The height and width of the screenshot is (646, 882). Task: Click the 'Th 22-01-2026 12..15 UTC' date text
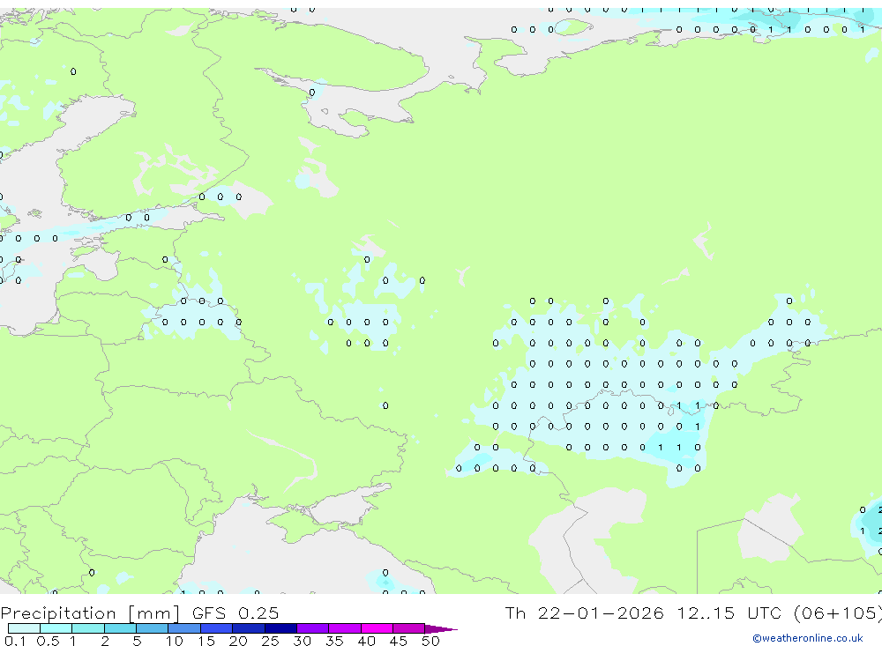[x=646, y=613]
